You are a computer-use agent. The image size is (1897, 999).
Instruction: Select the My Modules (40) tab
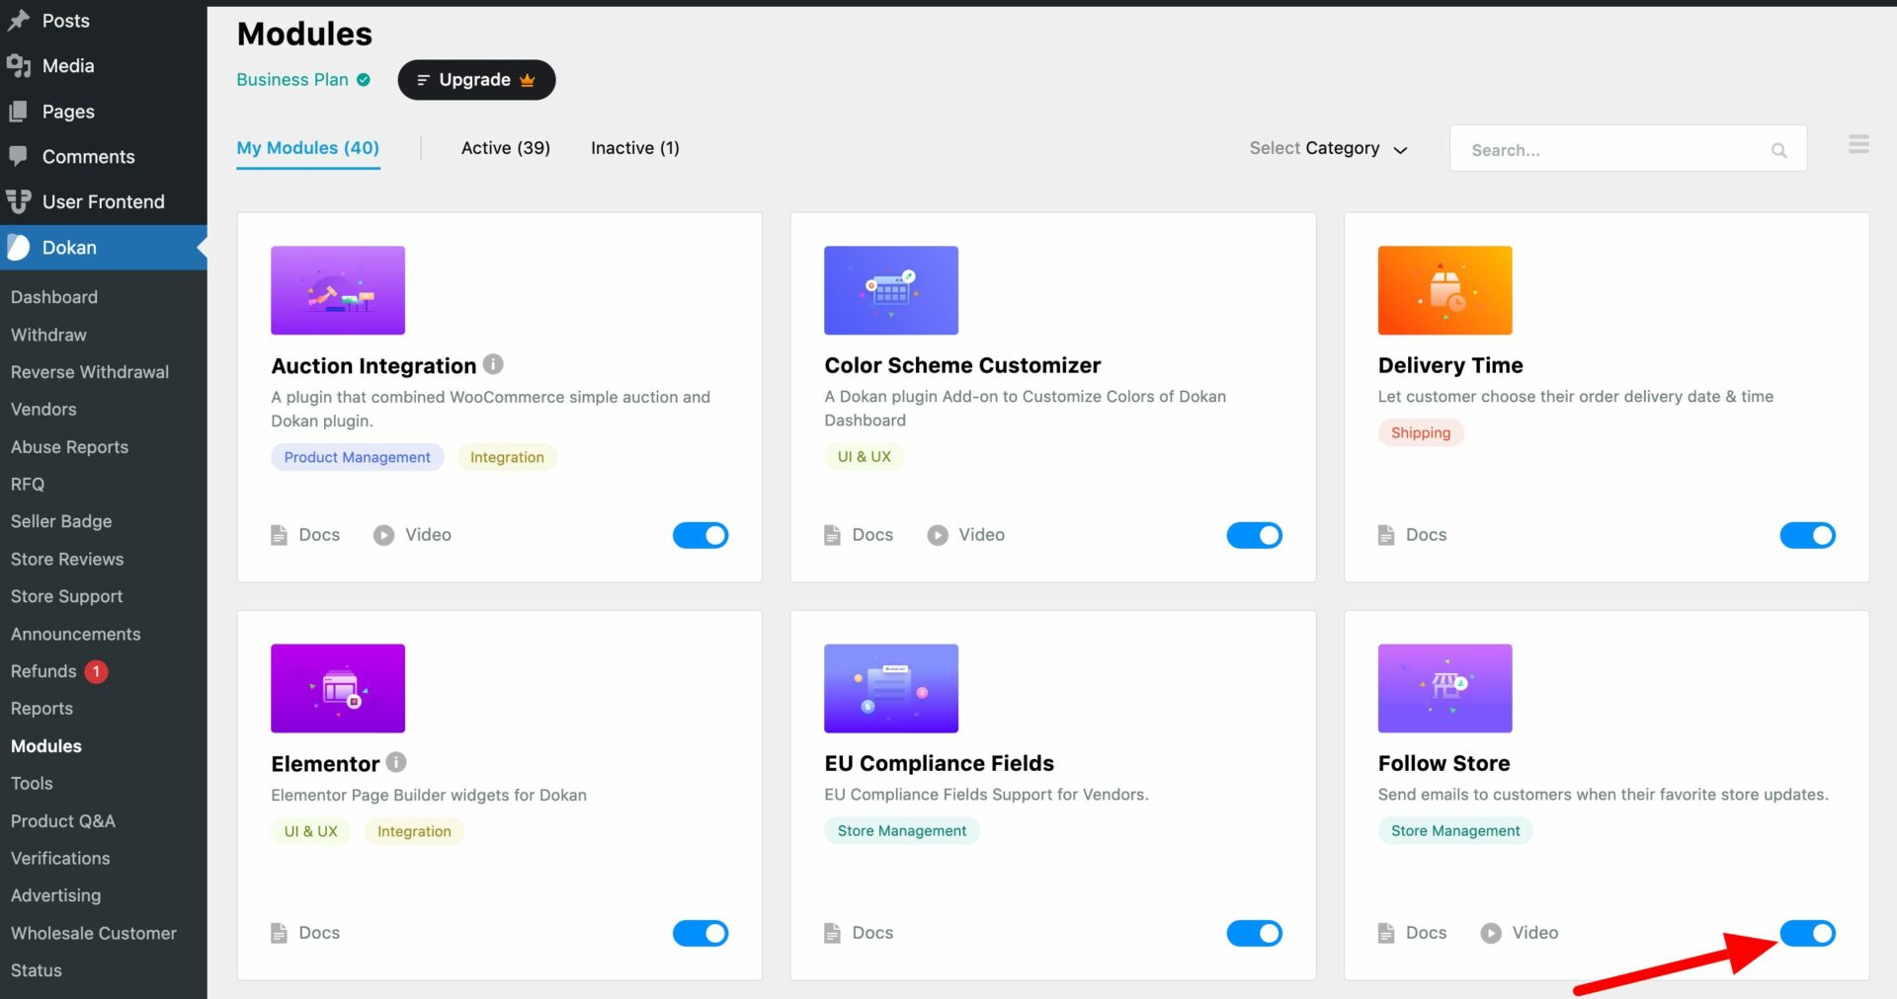pos(308,148)
